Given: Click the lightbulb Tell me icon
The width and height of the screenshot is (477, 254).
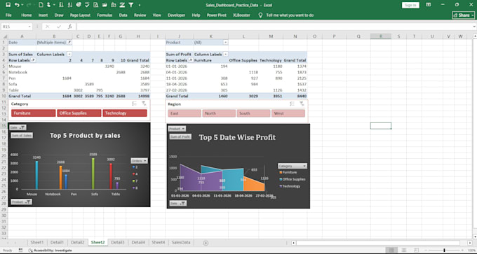Looking at the screenshot, I should pos(260,15).
